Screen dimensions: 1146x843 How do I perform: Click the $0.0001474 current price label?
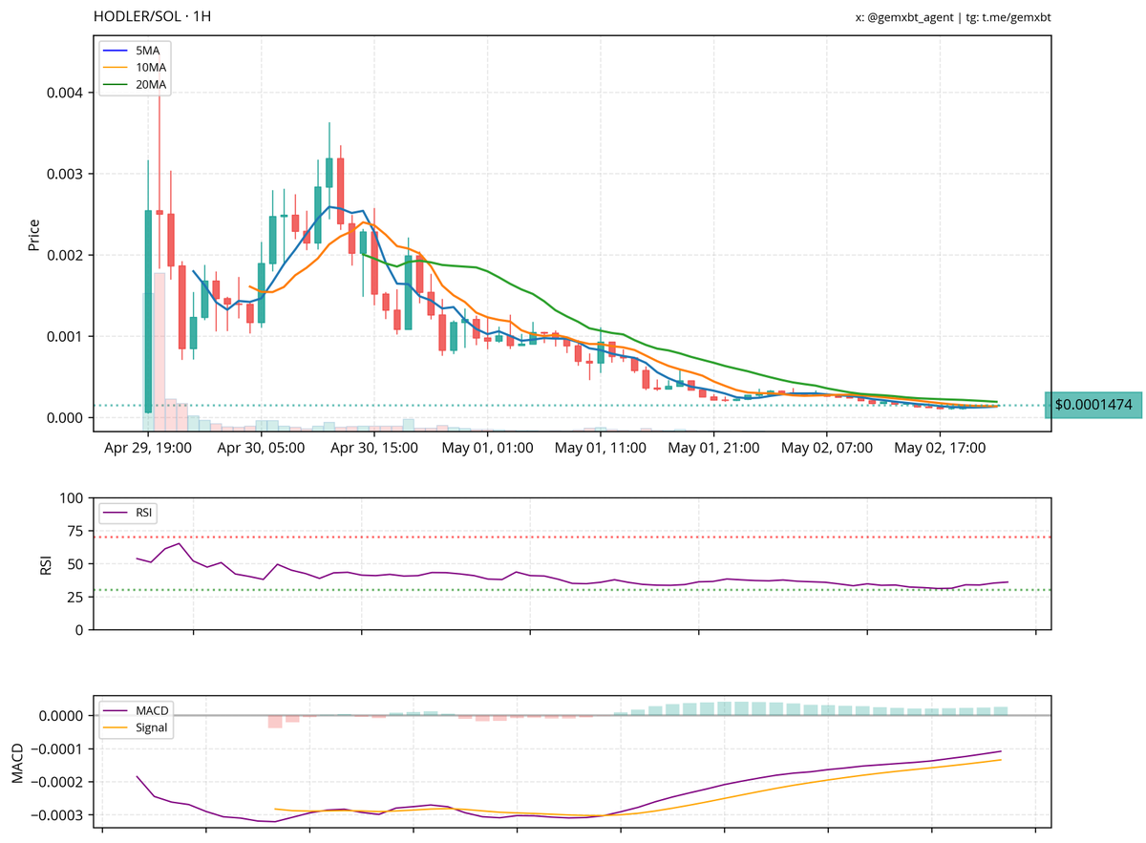pos(1093,405)
